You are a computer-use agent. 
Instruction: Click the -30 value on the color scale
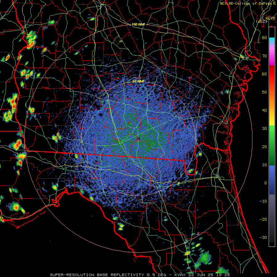point(263,237)
